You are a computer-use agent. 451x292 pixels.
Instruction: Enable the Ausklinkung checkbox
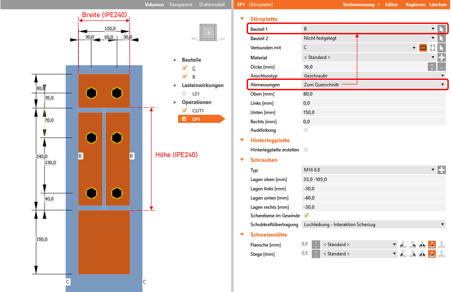click(306, 130)
